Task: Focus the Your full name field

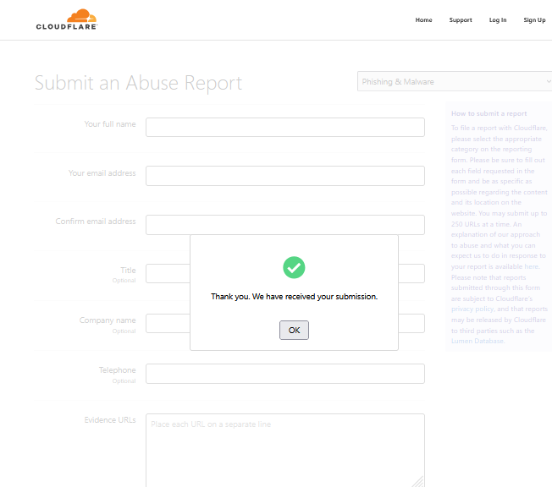Action: [285, 128]
